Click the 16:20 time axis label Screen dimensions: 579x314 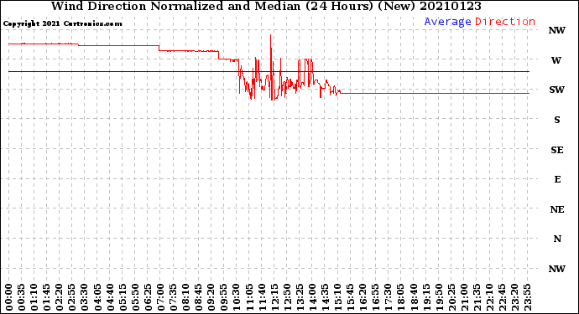(x=363, y=297)
